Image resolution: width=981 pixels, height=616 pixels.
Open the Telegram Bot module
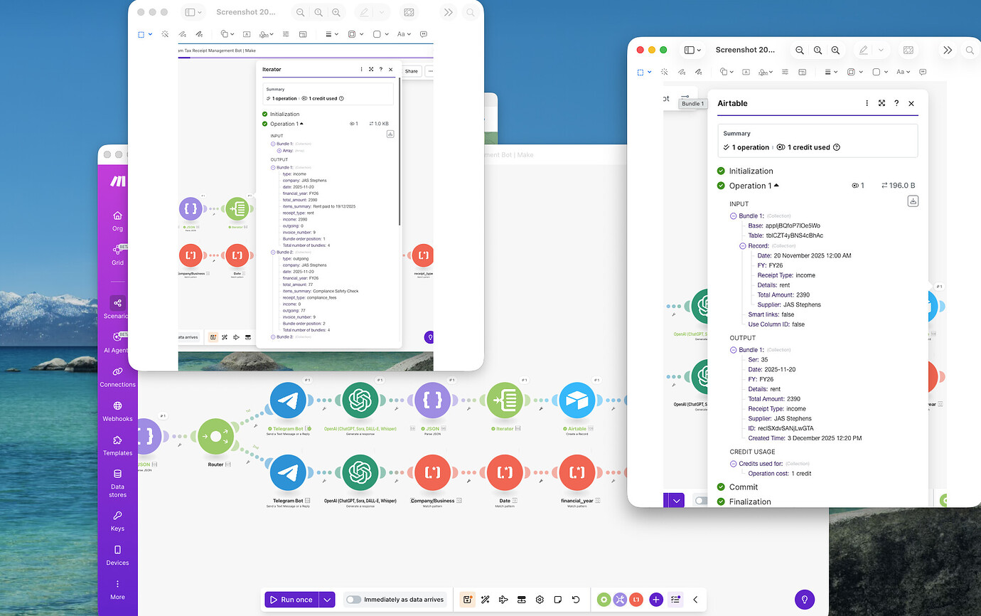pos(288,400)
